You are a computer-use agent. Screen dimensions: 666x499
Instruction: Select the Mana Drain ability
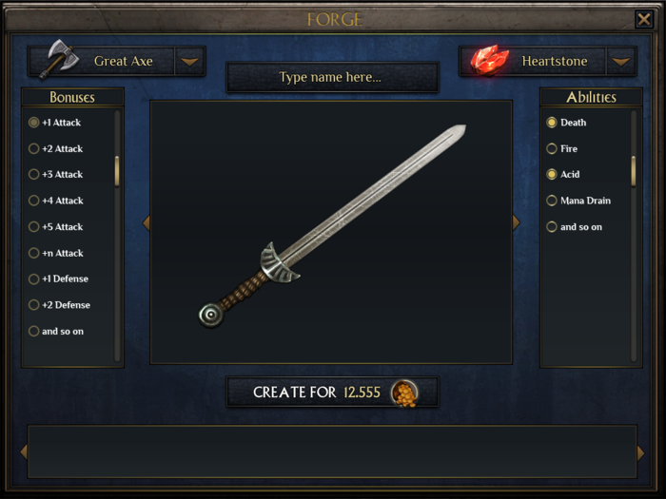[578, 201]
